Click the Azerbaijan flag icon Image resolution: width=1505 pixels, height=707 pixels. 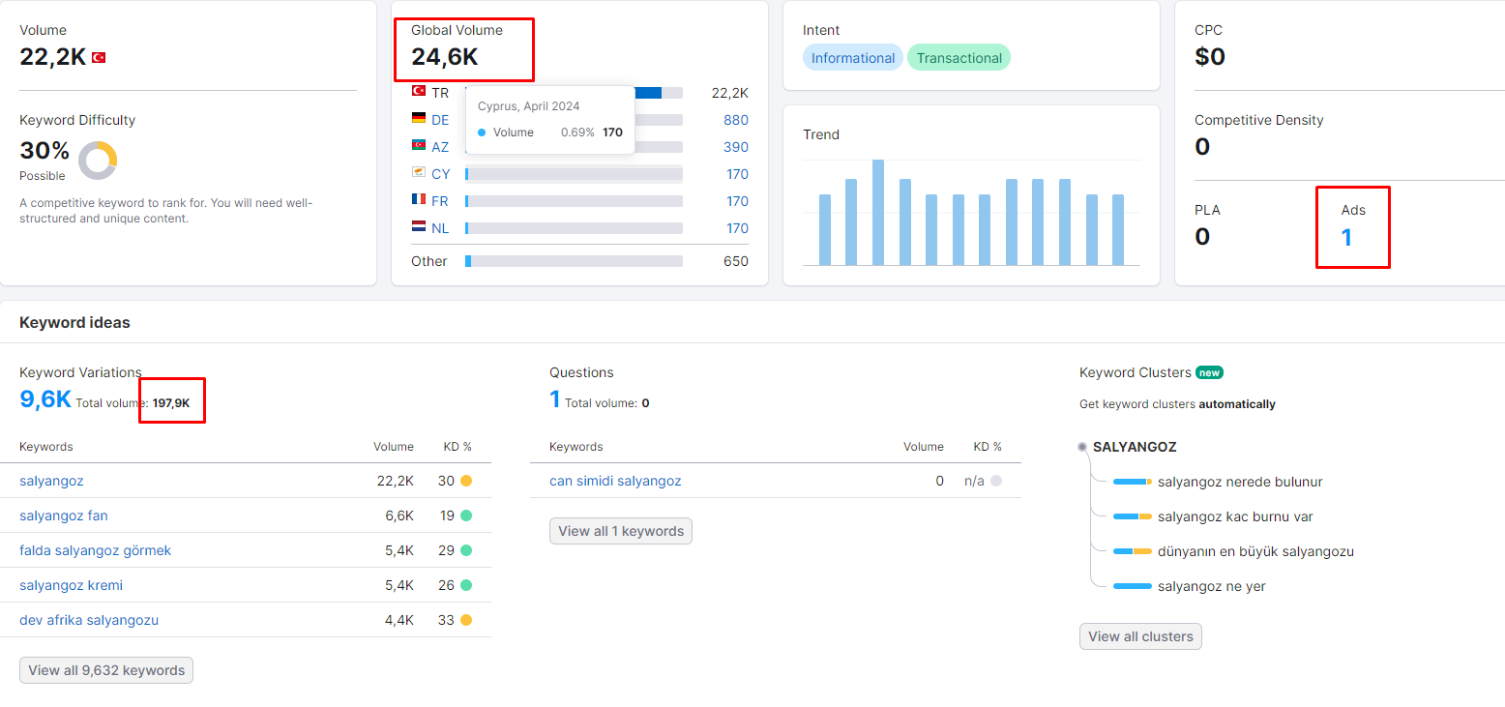click(419, 146)
